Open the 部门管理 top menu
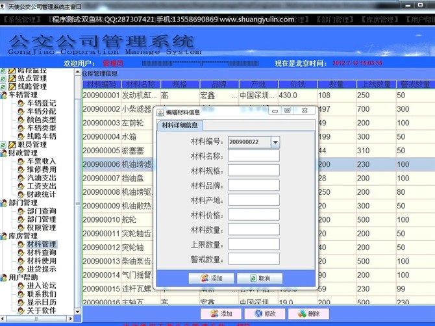 click(x=336, y=19)
